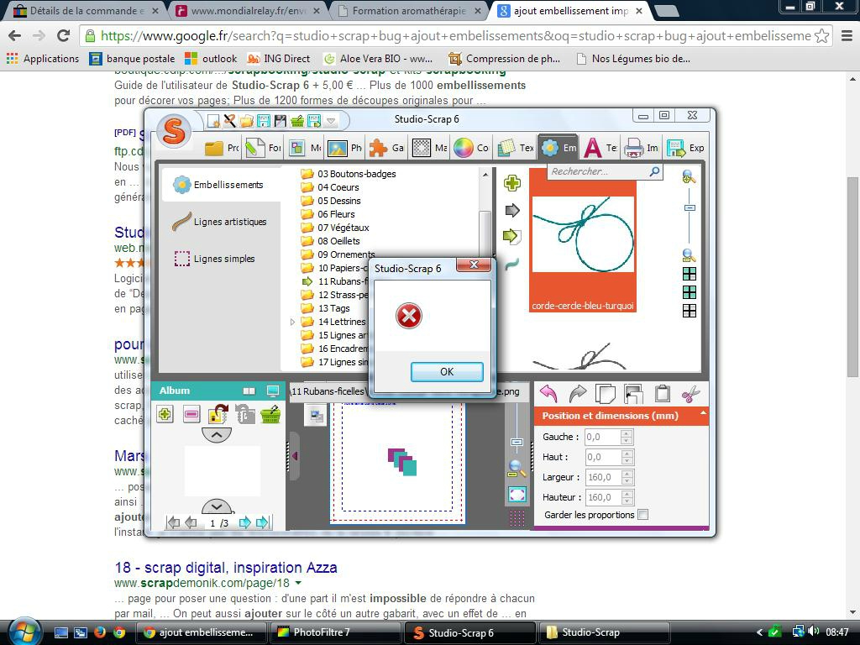This screenshot has width=860, height=645.
Task: Select Lignes simples category
Action: 214,259
